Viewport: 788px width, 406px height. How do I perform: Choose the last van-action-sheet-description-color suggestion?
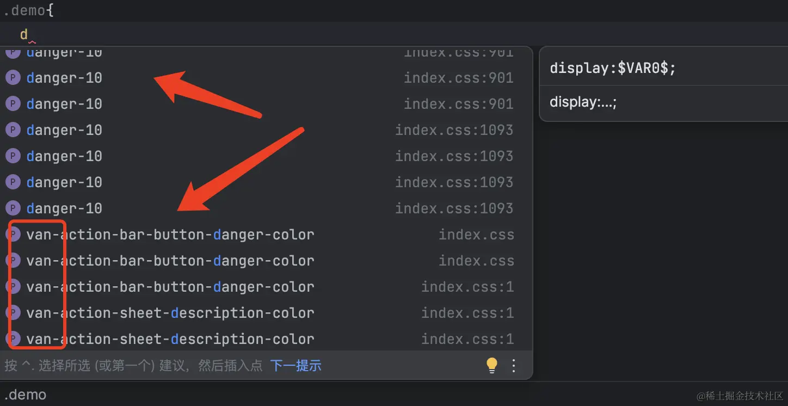(x=170, y=339)
